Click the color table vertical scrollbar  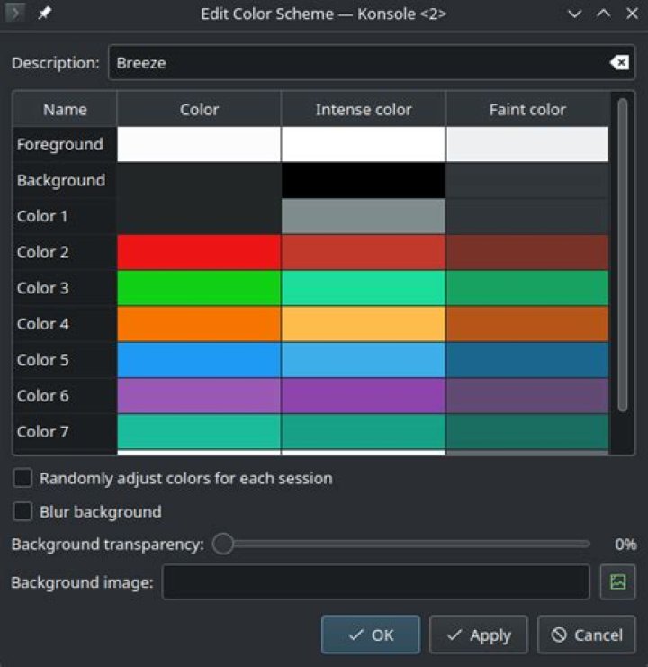click(623, 256)
